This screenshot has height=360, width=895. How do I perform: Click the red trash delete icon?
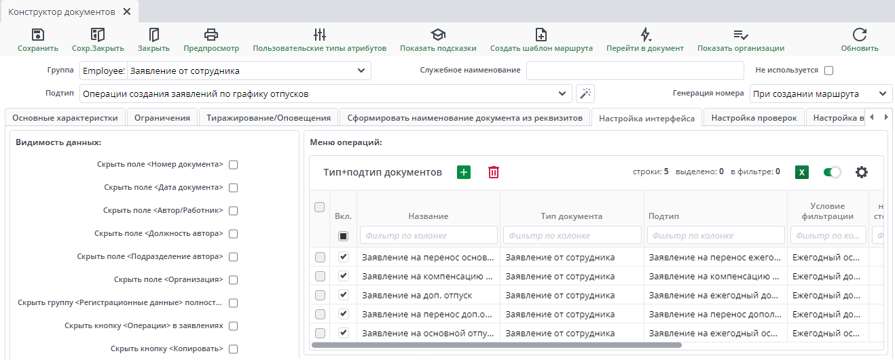[x=494, y=172]
